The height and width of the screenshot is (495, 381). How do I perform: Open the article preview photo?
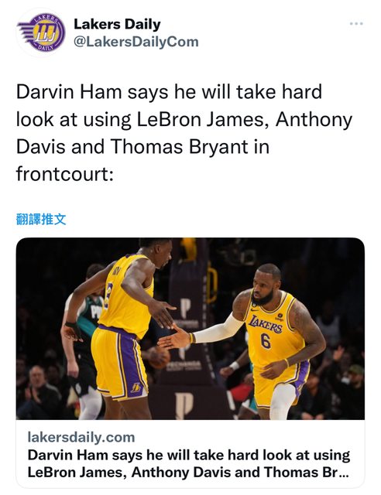[x=190, y=329]
